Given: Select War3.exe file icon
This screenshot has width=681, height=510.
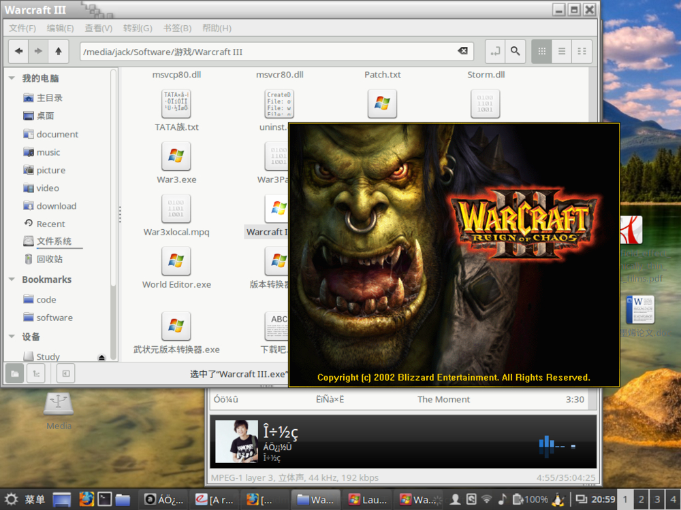Looking at the screenshot, I should point(176,156).
